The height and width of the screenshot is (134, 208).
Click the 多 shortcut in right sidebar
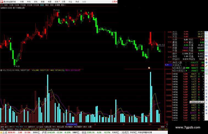point(206,107)
